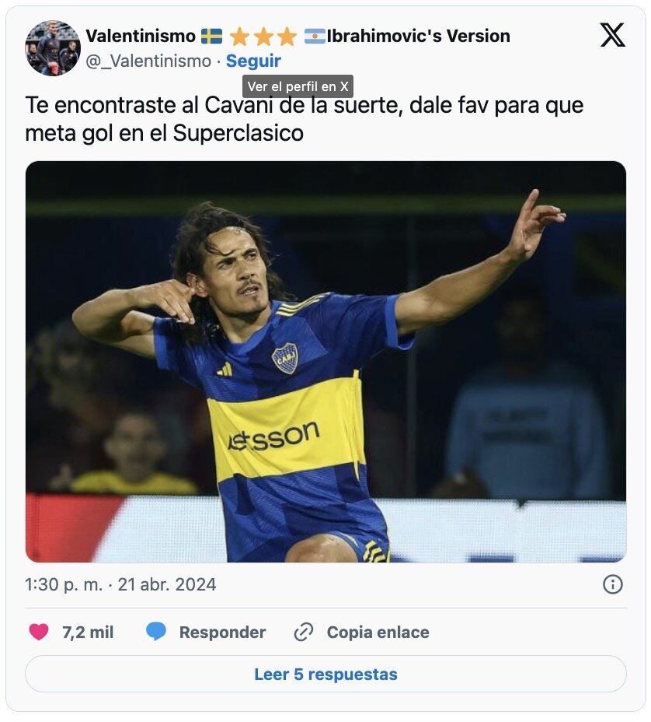This screenshot has width=651, height=722.
Task: Click the pink heart like icon
Action: tap(39, 631)
